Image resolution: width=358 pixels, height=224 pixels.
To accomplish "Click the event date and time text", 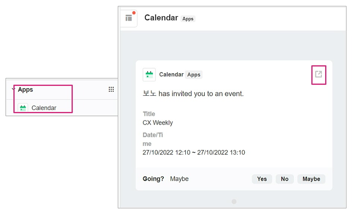I will click(194, 152).
